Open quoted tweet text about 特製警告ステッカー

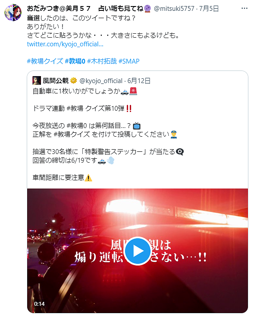(108, 152)
